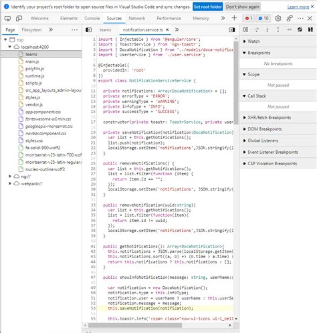Toggle the navigator sidebar hide icon
Image resolution: width=317 pixels, height=333 pixels.
88,29
